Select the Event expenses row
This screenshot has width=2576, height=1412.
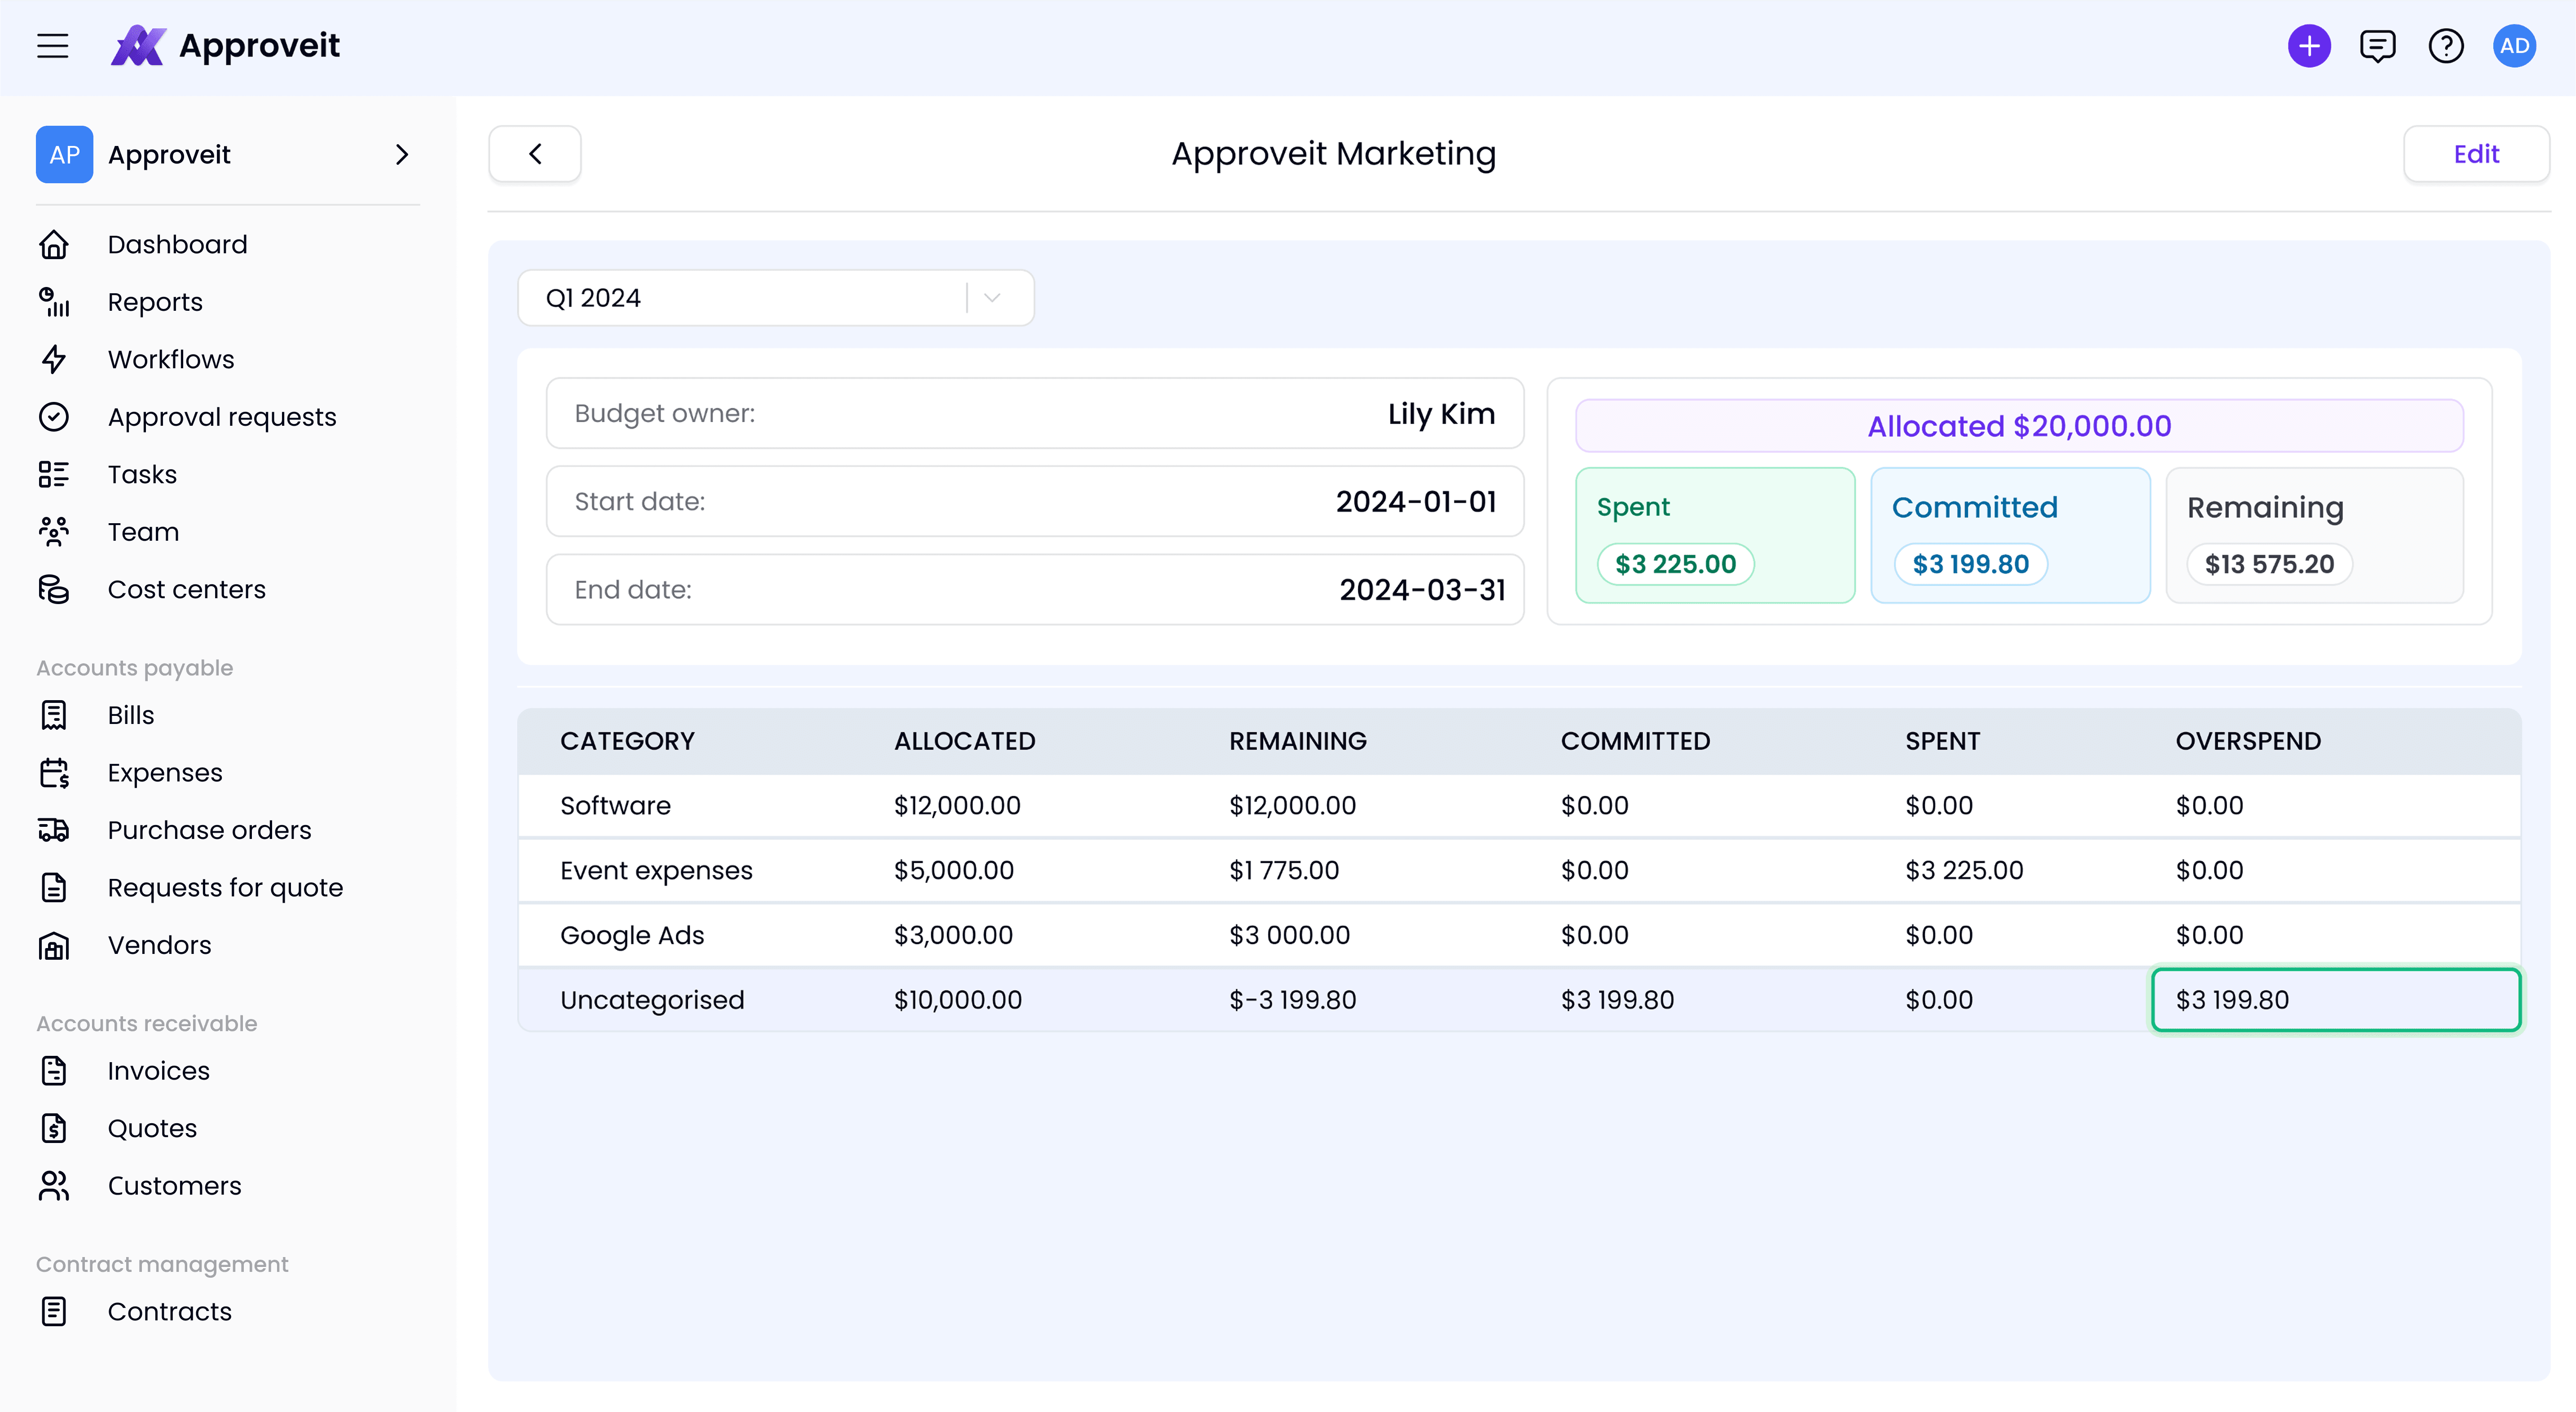[x=1519, y=871]
